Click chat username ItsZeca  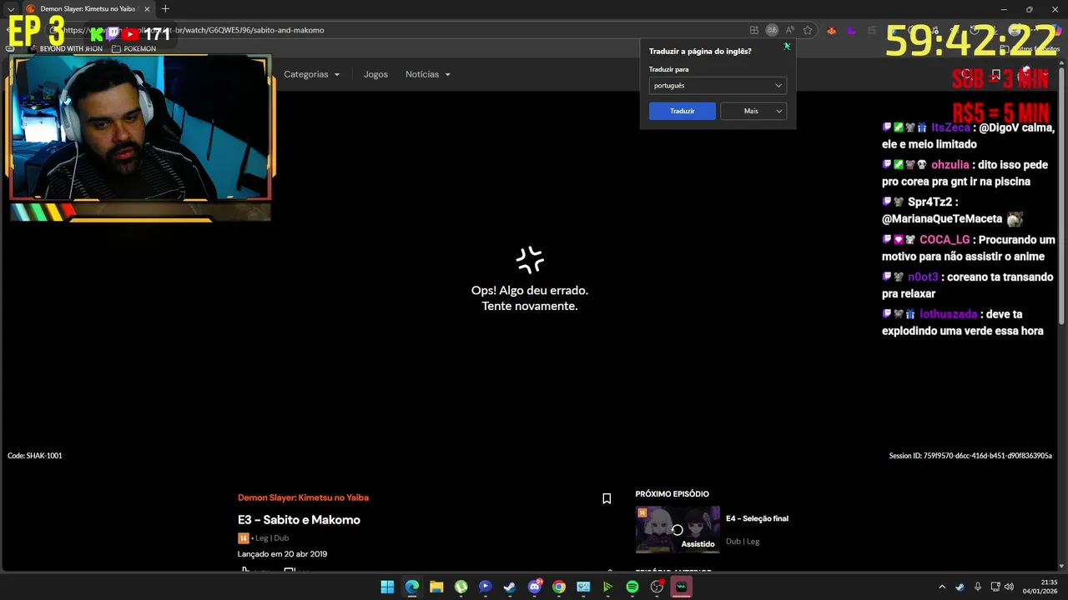tap(950, 127)
